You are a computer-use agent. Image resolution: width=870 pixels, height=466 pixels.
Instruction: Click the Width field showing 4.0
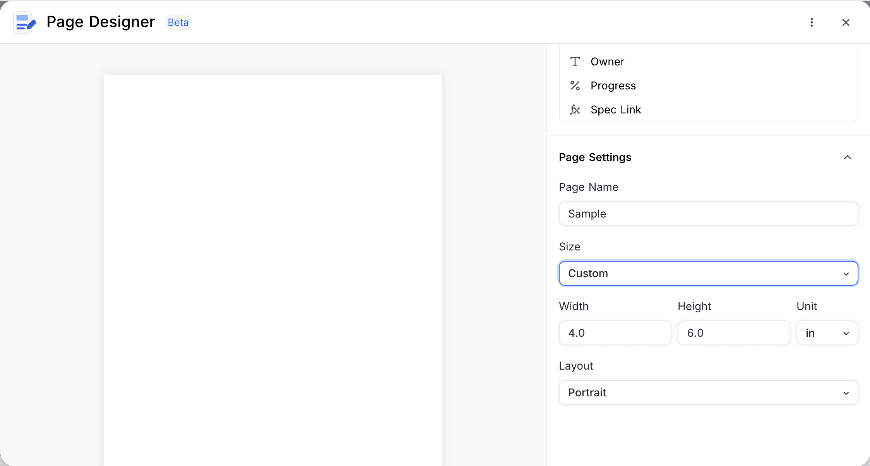(615, 333)
